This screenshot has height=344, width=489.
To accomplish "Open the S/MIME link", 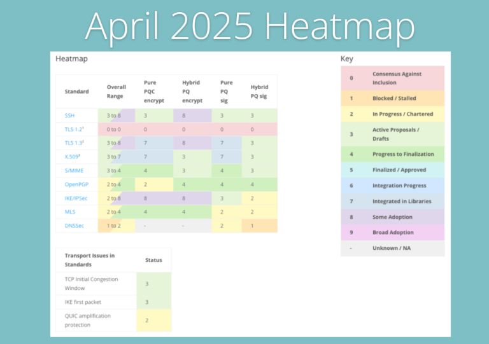I will point(74,170).
